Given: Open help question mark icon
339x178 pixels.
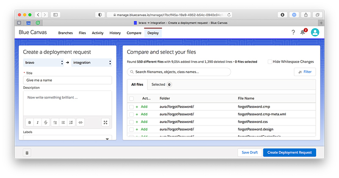Looking at the screenshot, I should pyautogui.click(x=293, y=33).
